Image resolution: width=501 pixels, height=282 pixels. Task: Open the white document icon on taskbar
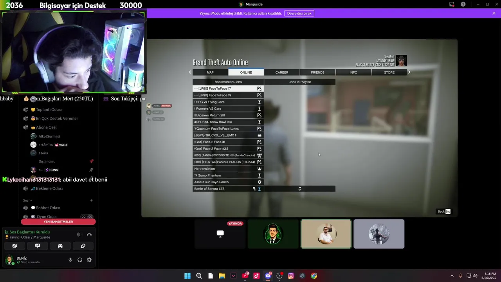(x=211, y=276)
